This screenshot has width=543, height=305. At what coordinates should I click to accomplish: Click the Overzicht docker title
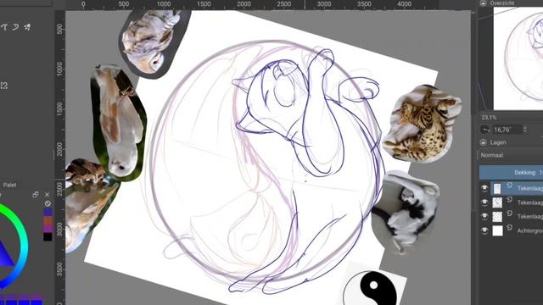pos(502,3)
